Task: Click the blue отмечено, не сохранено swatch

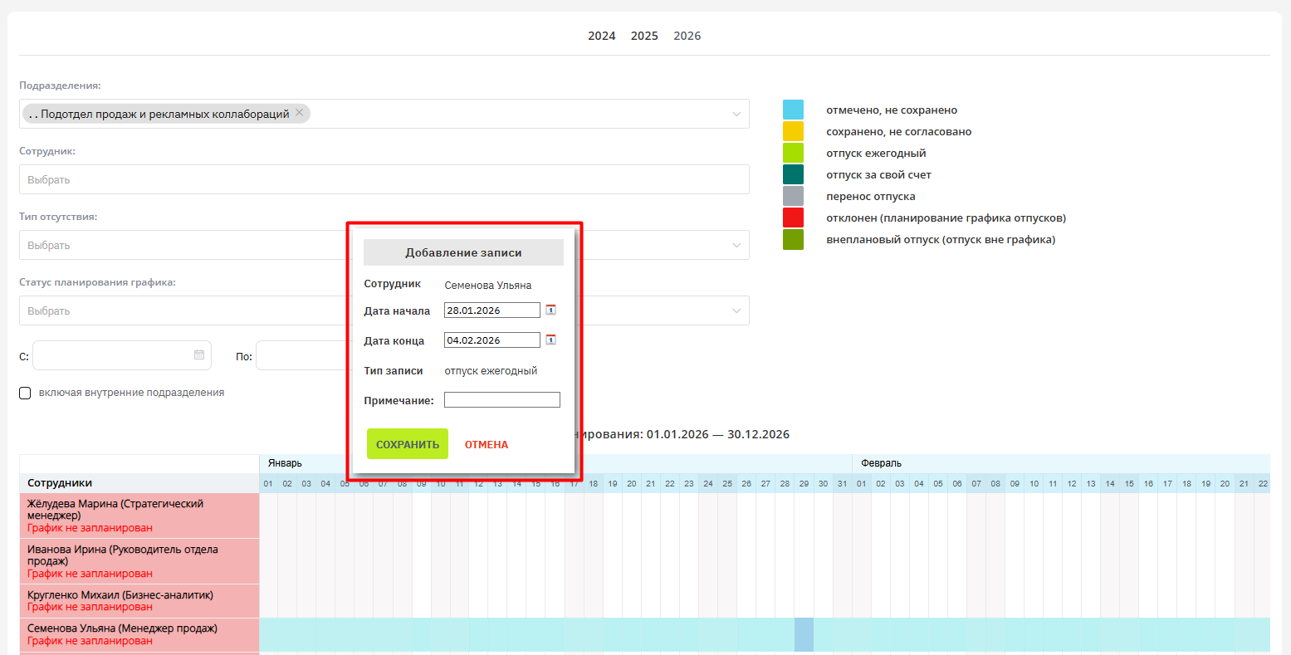Action: [793, 110]
